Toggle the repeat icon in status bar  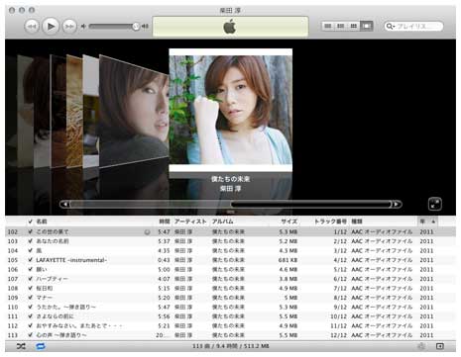coord(41,346)
